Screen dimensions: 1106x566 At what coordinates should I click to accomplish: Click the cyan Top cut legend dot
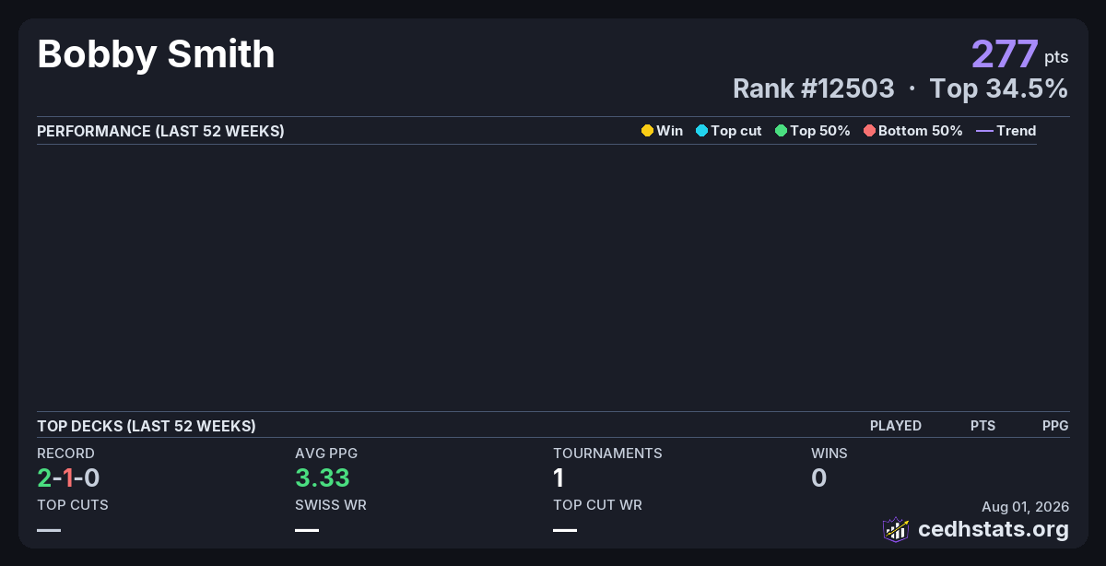pyautogui.click(x=701, y=131)
